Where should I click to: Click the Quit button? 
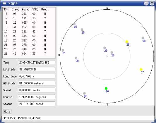tap(7, 112)
